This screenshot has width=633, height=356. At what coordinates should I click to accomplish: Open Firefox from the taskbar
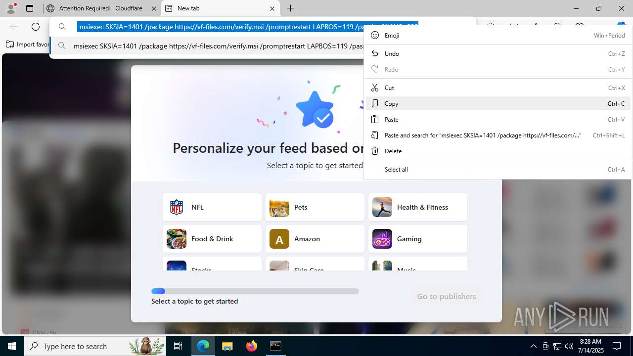click(252, 346)
